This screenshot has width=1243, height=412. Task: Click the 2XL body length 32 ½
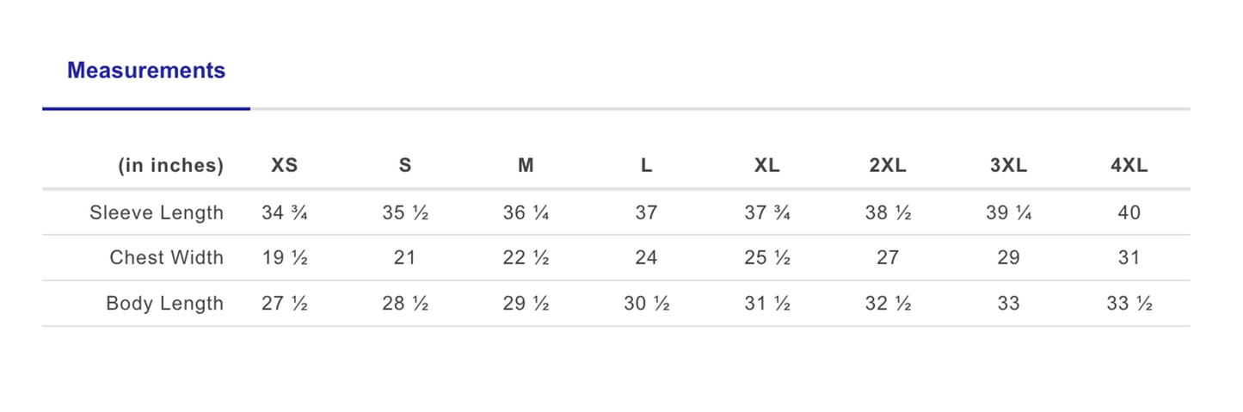(888, 303)
